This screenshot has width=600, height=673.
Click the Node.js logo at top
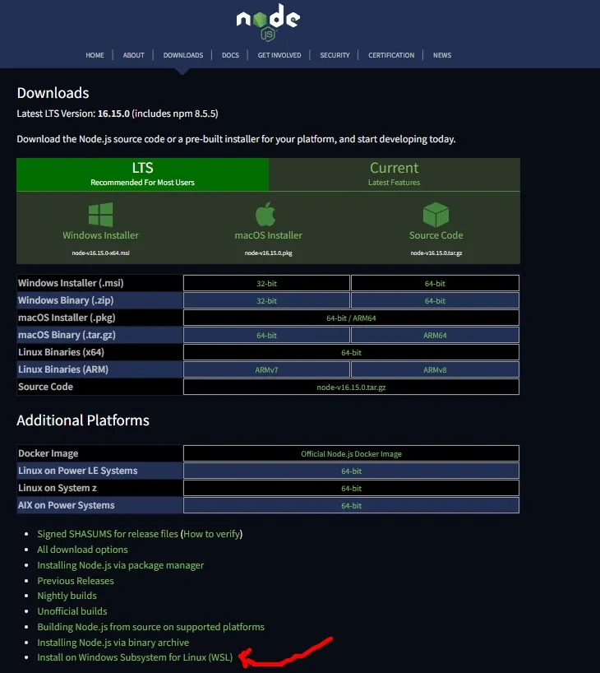coord(268,22)
